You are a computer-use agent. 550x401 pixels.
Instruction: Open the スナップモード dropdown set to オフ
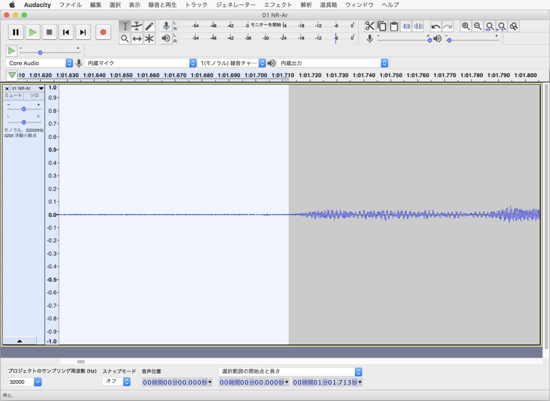coord(116,382)
